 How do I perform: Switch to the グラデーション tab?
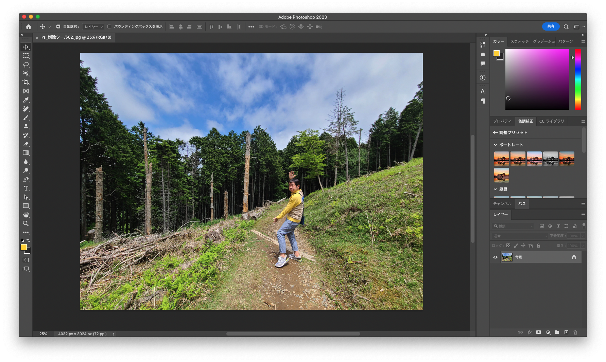coord(543,41)
